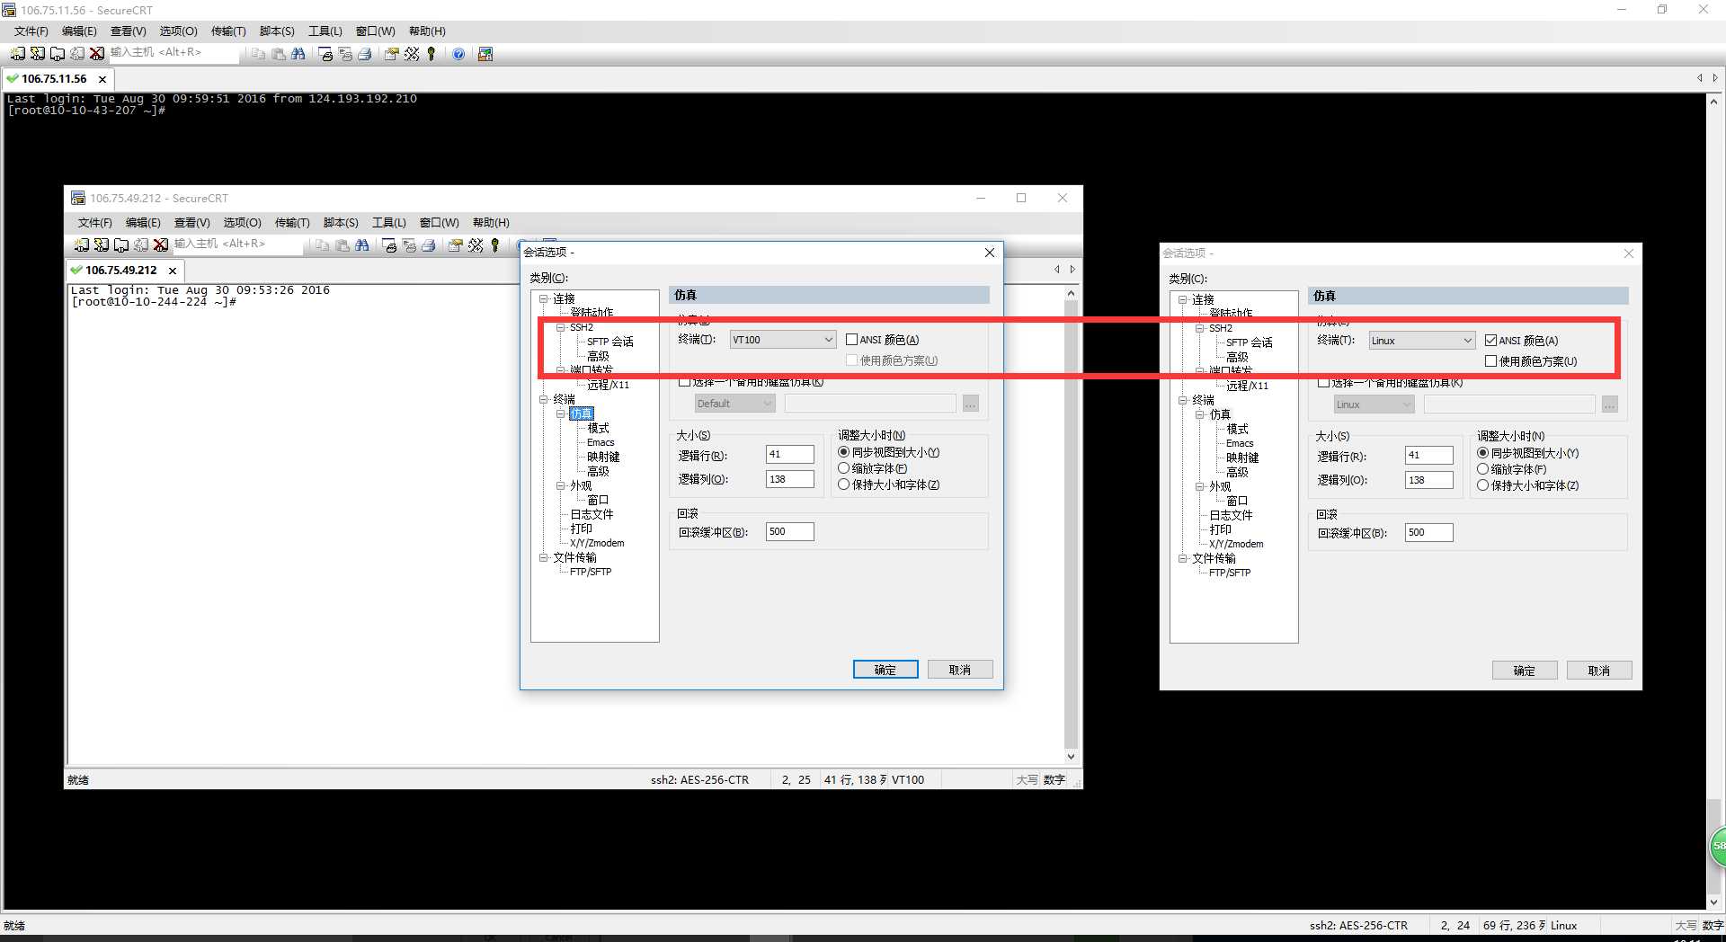Open 传输(T) menu in 106.75.49.212 window
Screen dimensions: 1726x942
tap(292, 223)
